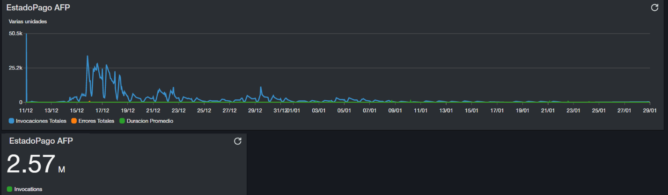Screen dimensions: 668x195
Task: Click the 07/01 date on x-axis
Action: pos(369,111)
